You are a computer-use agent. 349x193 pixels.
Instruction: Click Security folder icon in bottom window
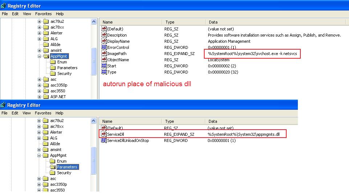tap(53, 173)
